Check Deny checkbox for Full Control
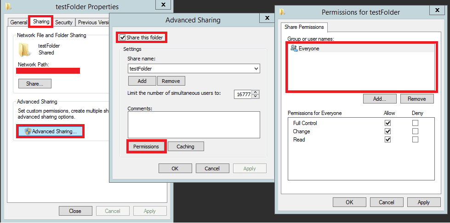Image resolution: width=450 pixels, height=223 pixels. [415, 123]
